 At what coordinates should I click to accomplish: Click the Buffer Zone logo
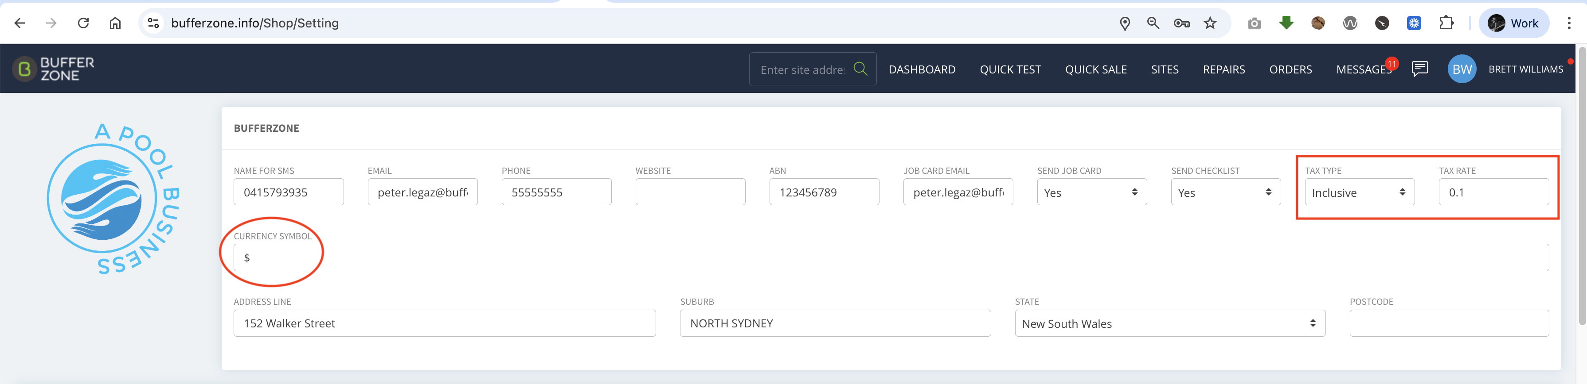click(x=54, y=69)
